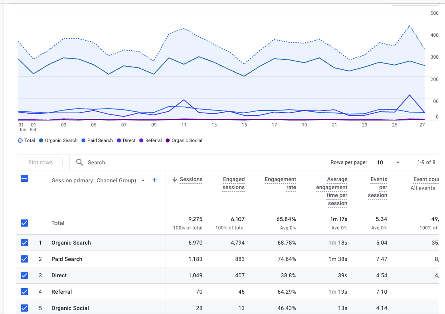
Task: Click Paid Search sessions value 1,183
Action: 195,259
